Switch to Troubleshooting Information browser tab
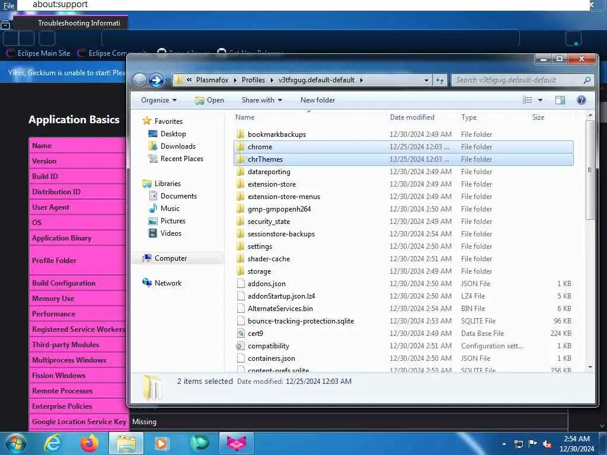The width and height of the screenshot is (607, 455). coord(71,23)
